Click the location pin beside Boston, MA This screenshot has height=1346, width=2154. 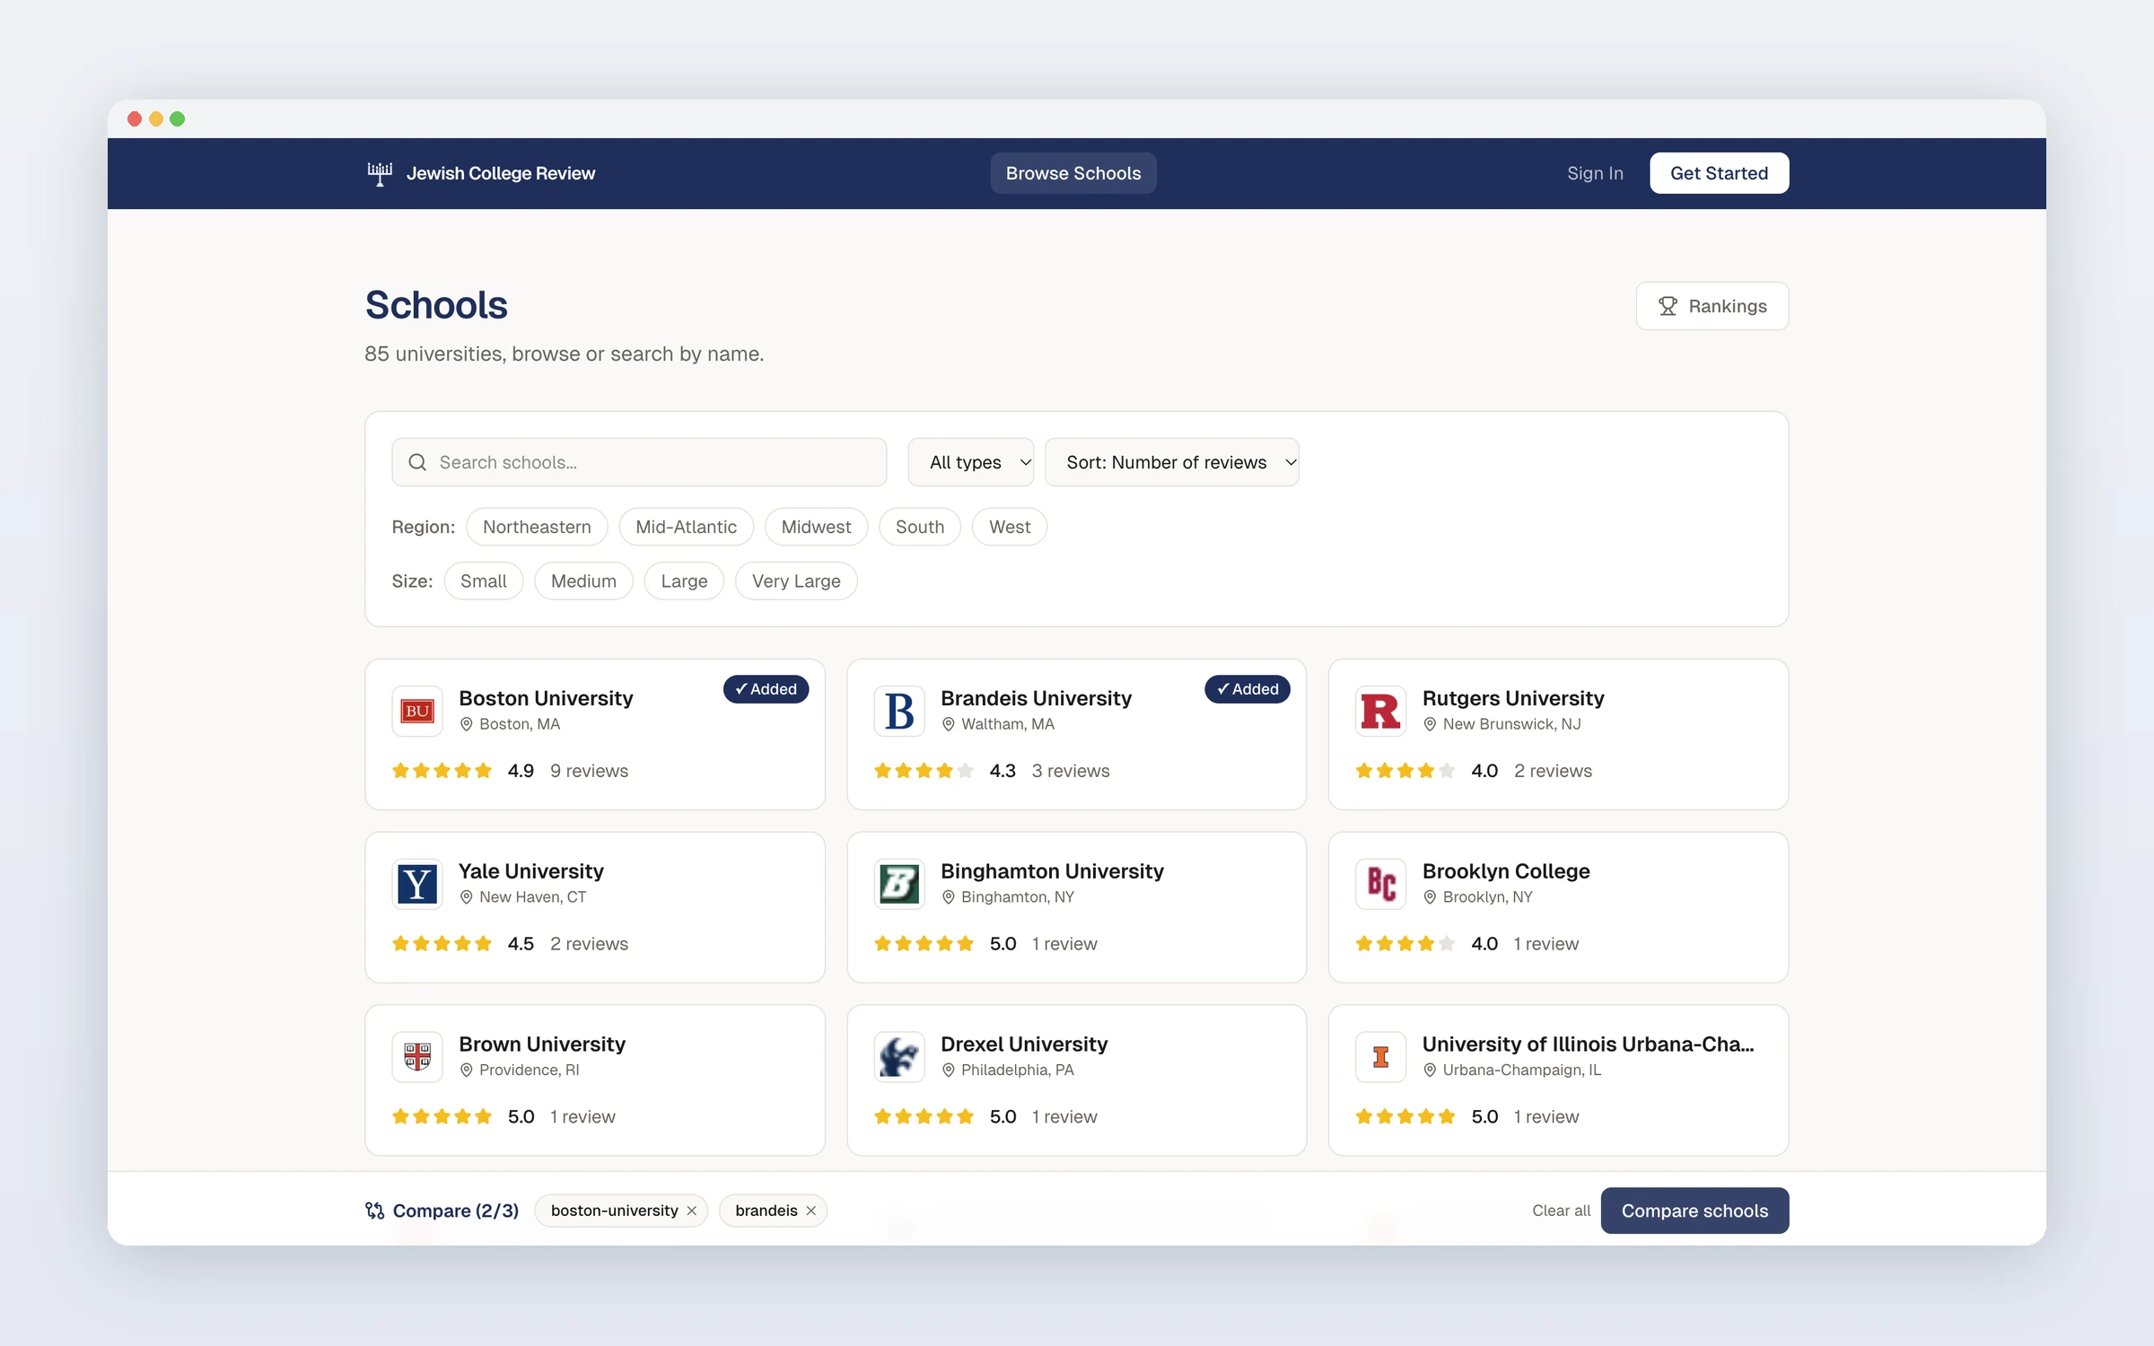(x=466, y=724)
